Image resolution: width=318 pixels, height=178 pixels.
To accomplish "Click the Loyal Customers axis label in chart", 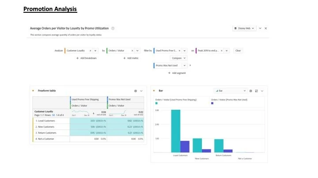I will point(180,156).
